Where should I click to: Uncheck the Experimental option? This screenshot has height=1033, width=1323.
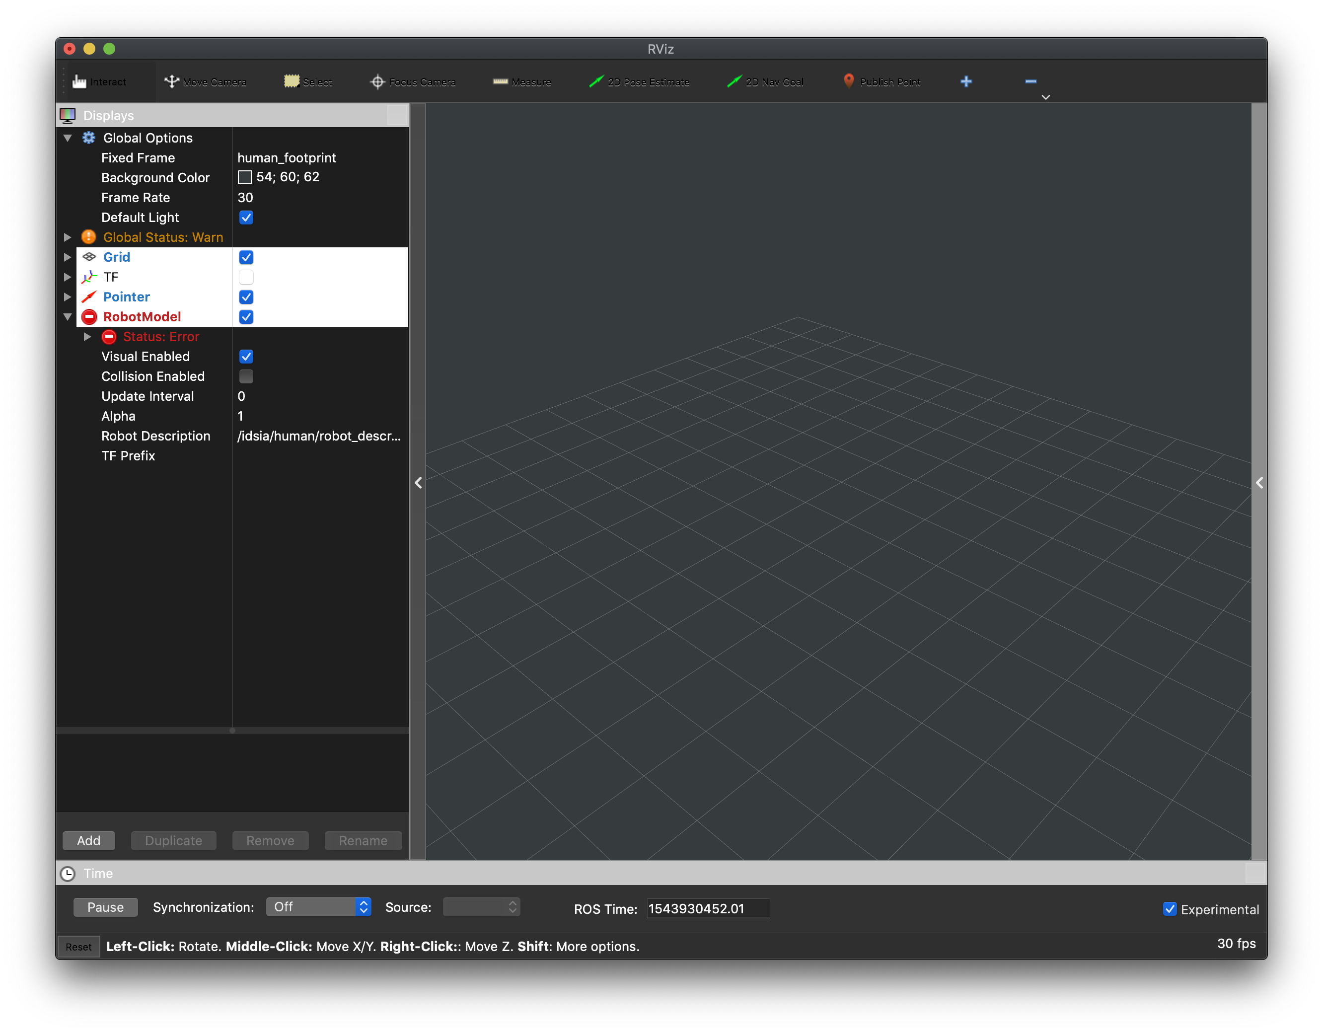[x=1169, y=909]
